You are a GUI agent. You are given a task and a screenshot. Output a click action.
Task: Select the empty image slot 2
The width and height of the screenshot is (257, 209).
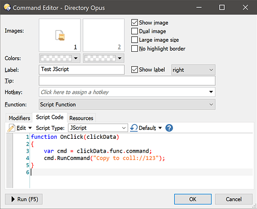tap(103, 35)
